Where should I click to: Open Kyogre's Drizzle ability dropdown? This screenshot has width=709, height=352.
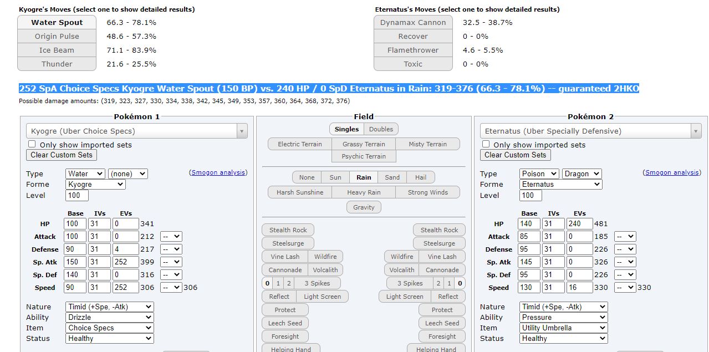coord(109,317)
